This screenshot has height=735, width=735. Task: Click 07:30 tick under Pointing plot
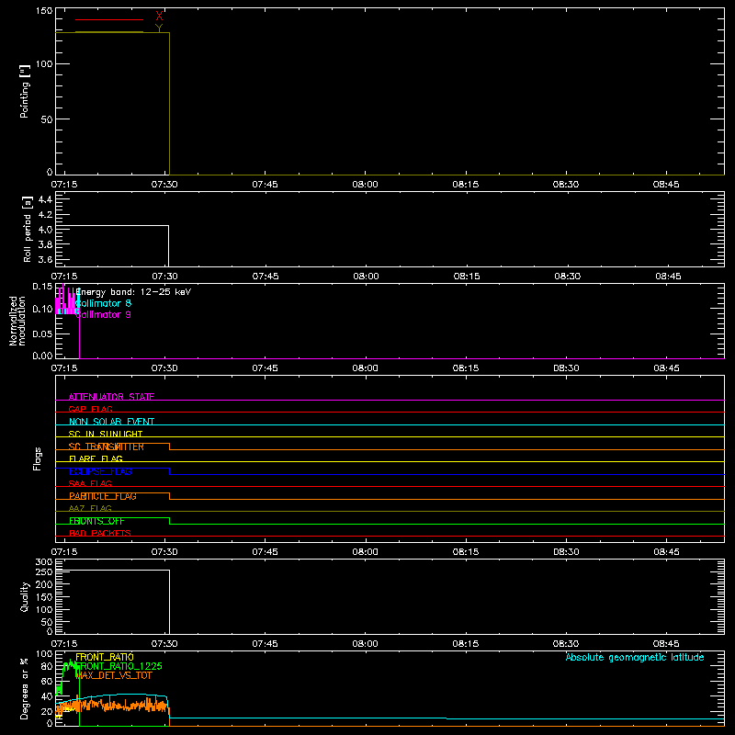point(164,185)
